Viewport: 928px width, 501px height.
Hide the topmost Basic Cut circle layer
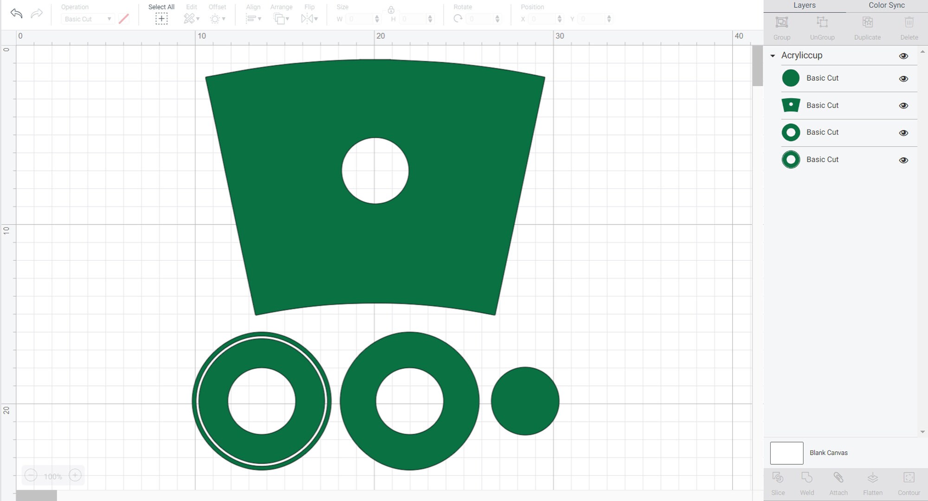coord(904,78)
